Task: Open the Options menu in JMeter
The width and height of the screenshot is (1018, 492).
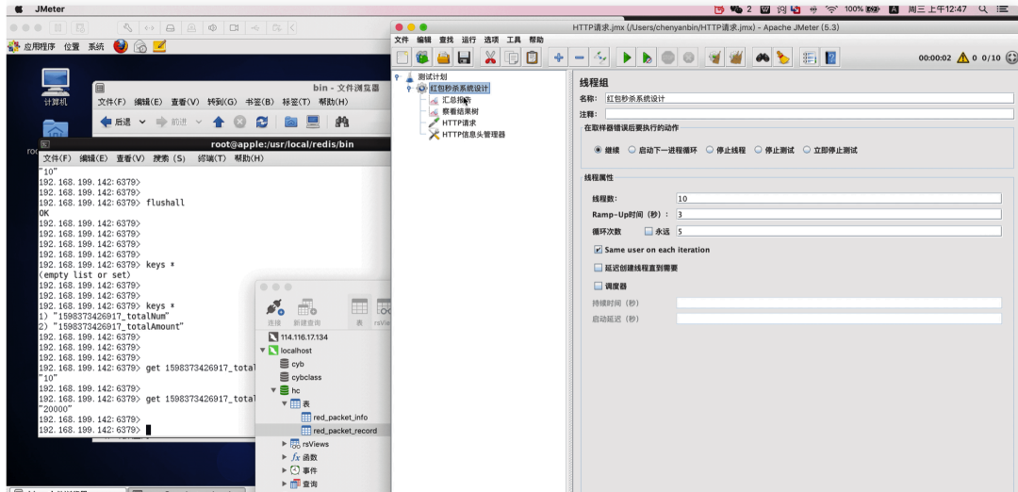Action: 491,40
